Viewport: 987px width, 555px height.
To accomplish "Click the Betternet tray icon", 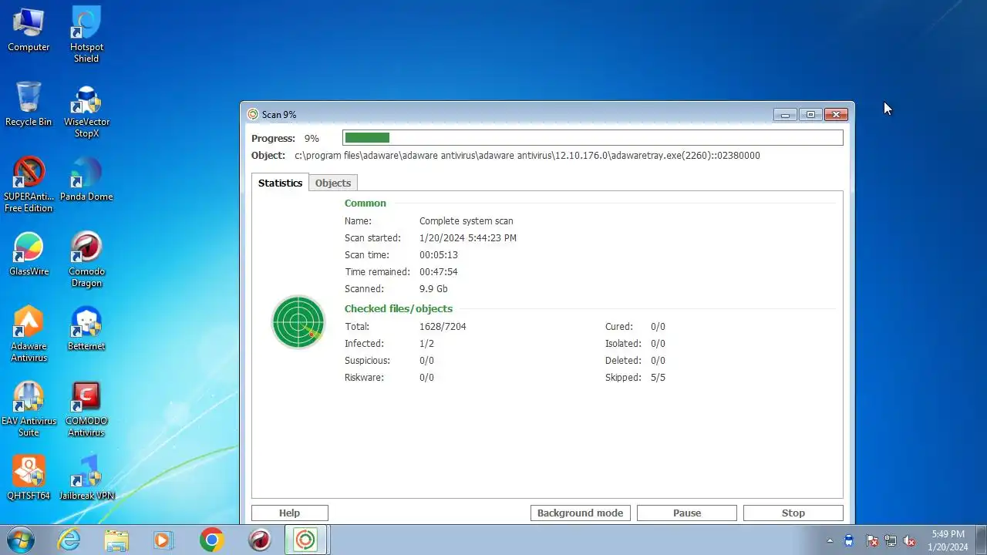I will pyautogui.click(x=849, y=540).
